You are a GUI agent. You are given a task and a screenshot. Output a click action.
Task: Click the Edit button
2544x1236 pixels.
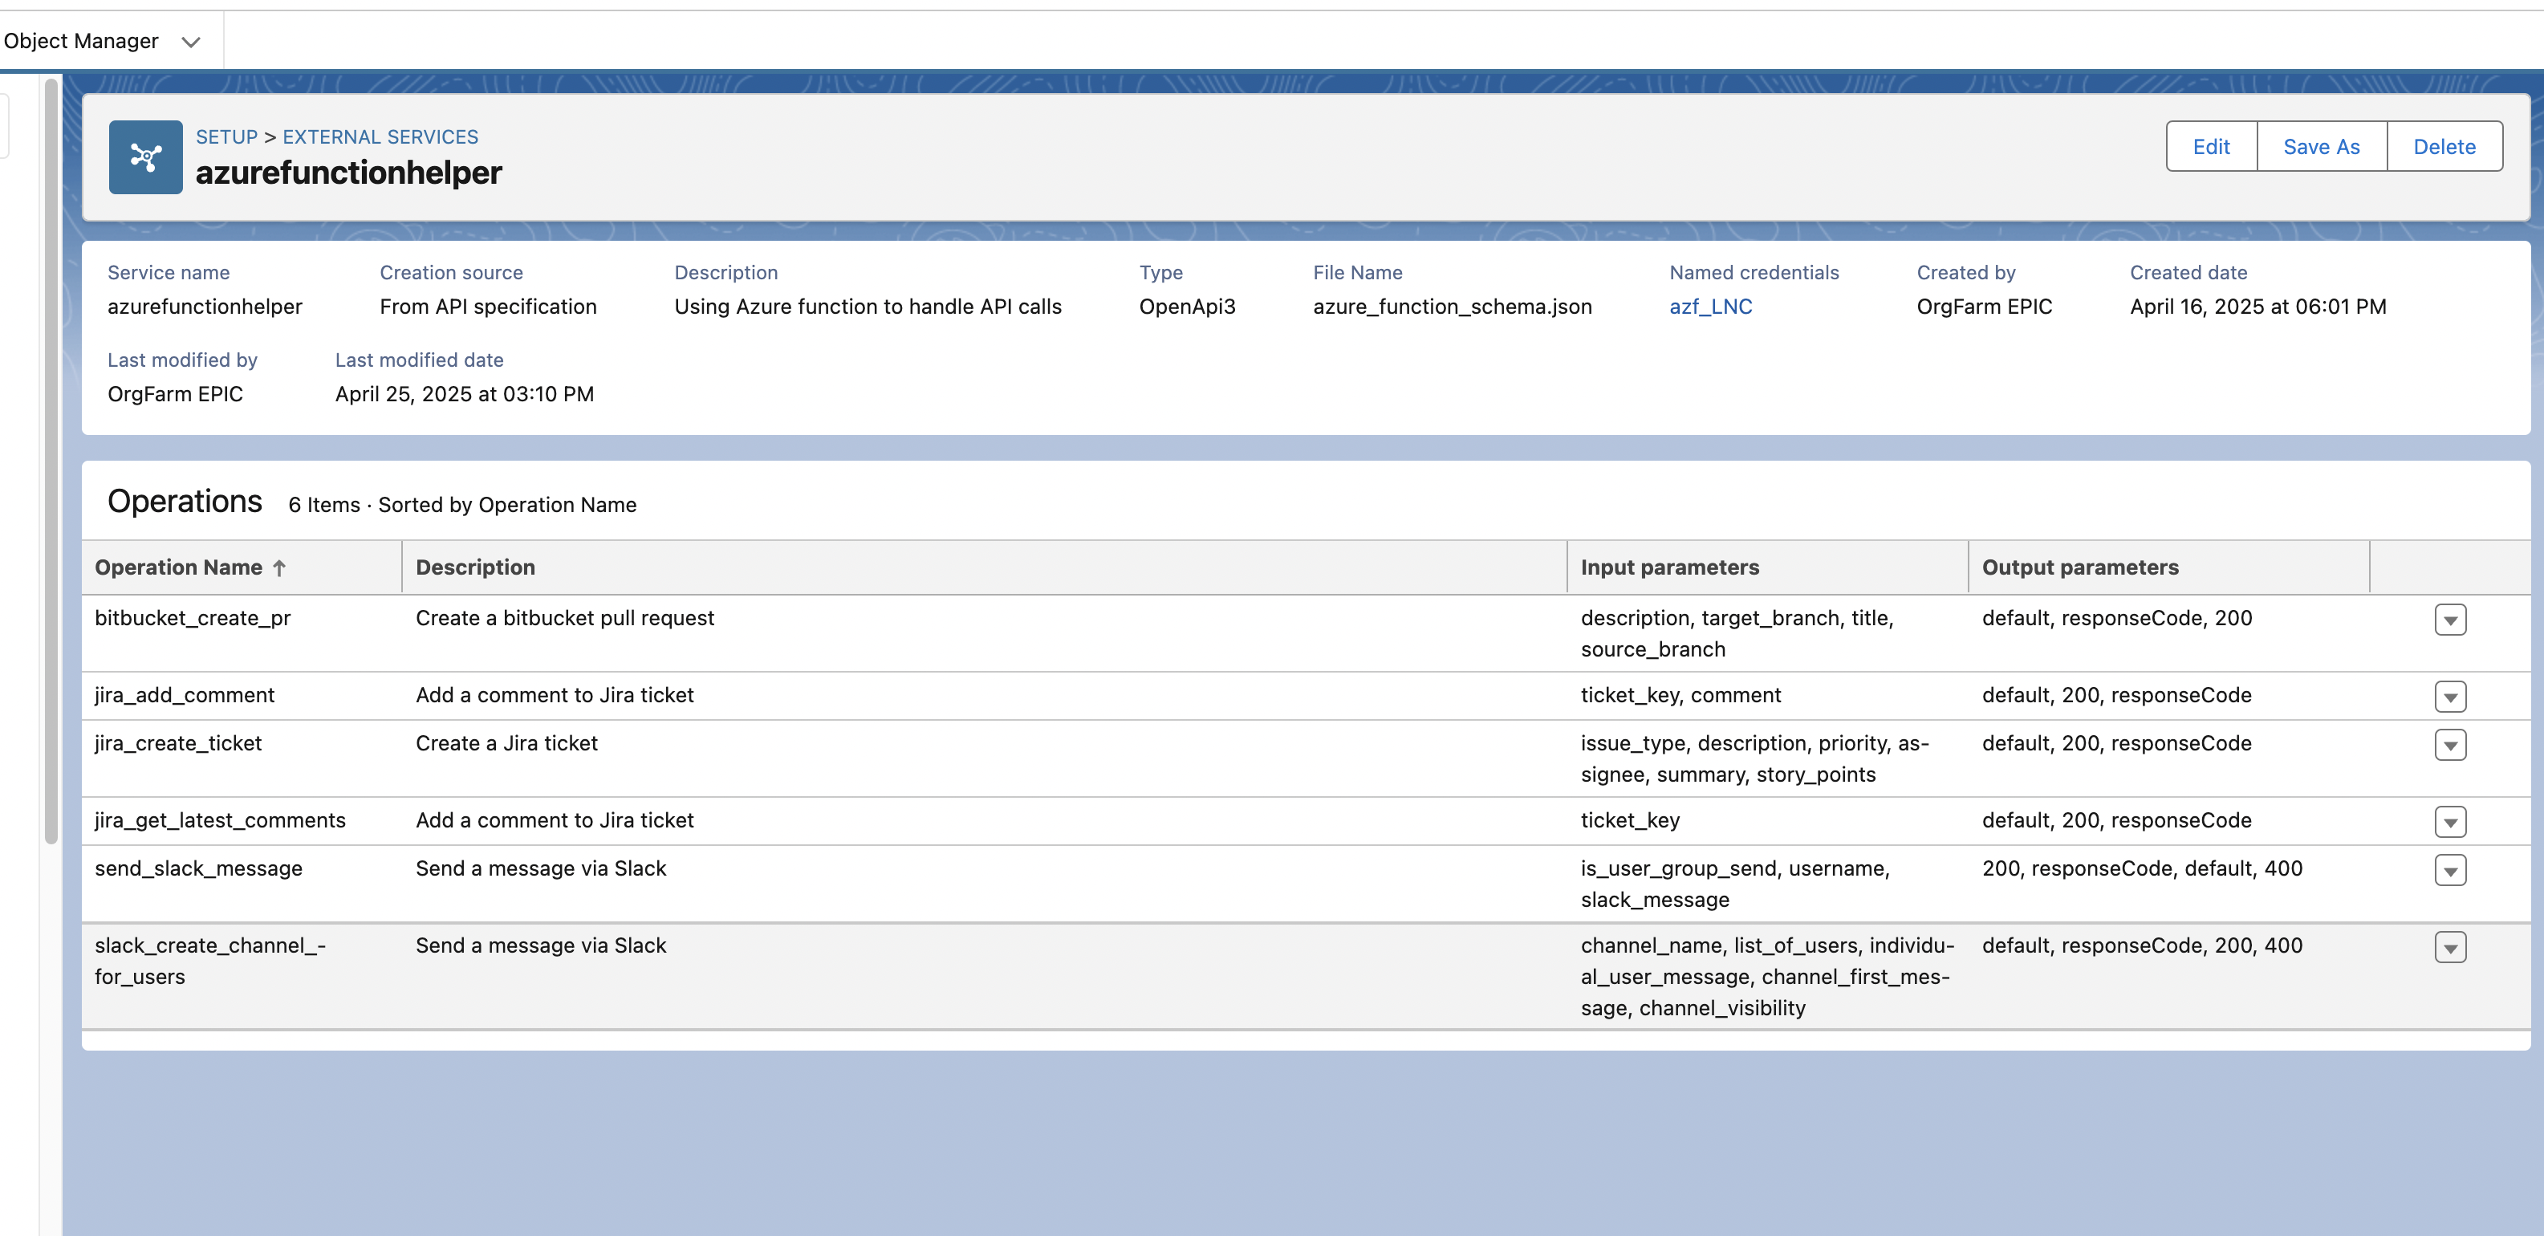click(x=2210, y=146)
